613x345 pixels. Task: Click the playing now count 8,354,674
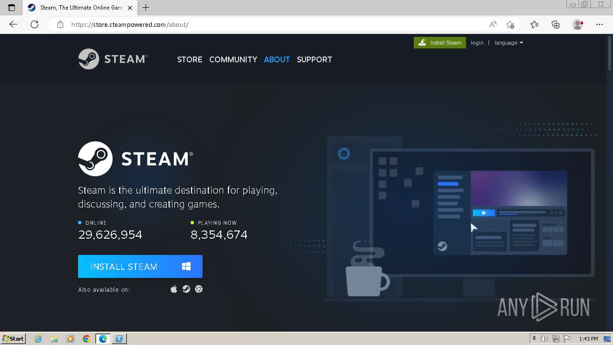(x=219, y=234)
